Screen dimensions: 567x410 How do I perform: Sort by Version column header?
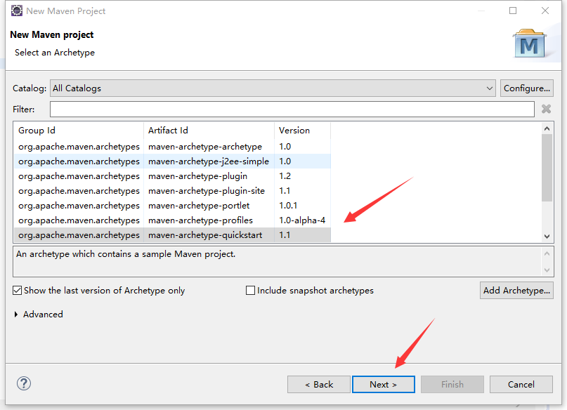tap(302, 131)
